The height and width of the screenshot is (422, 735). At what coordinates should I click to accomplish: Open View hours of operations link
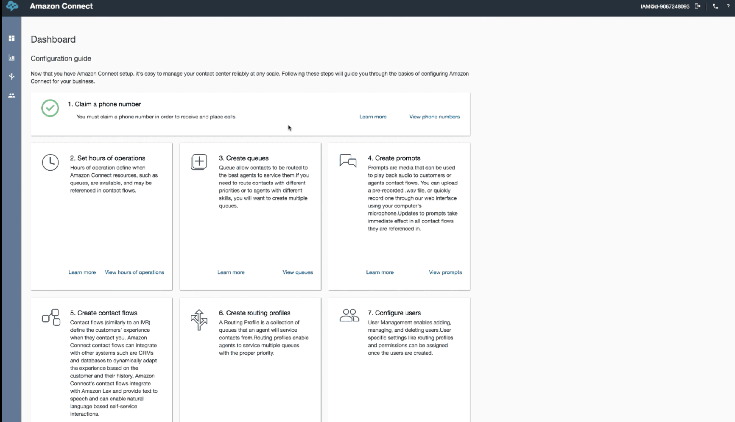[x=134, y=272]
